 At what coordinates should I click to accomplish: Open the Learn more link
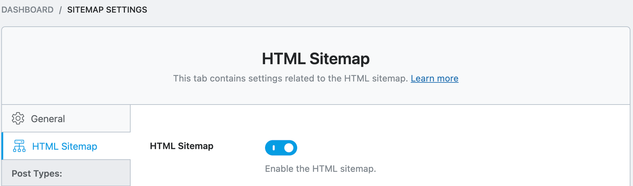[434, 78]
